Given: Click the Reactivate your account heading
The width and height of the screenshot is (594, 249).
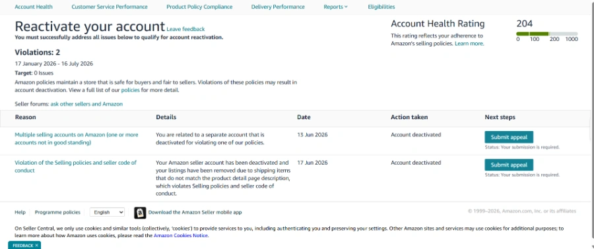Looking at the screenshot, I should [90, 26].
